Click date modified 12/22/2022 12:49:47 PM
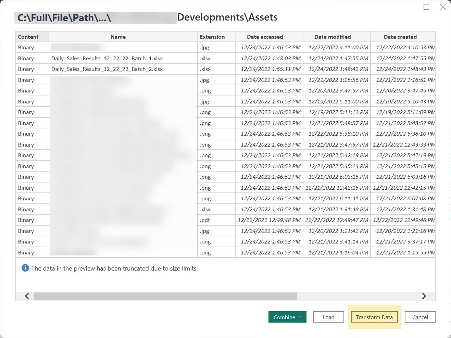This screenshot has height=338, width=451. point(337,220)
